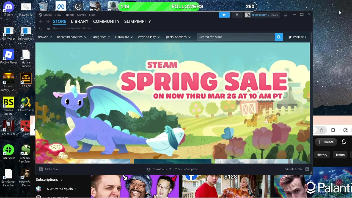The width and height of the screenshot is (352, 198).
Task: Expand the Ways to Play dropdown
Action: pyautogui.click(x=148, y=37)
